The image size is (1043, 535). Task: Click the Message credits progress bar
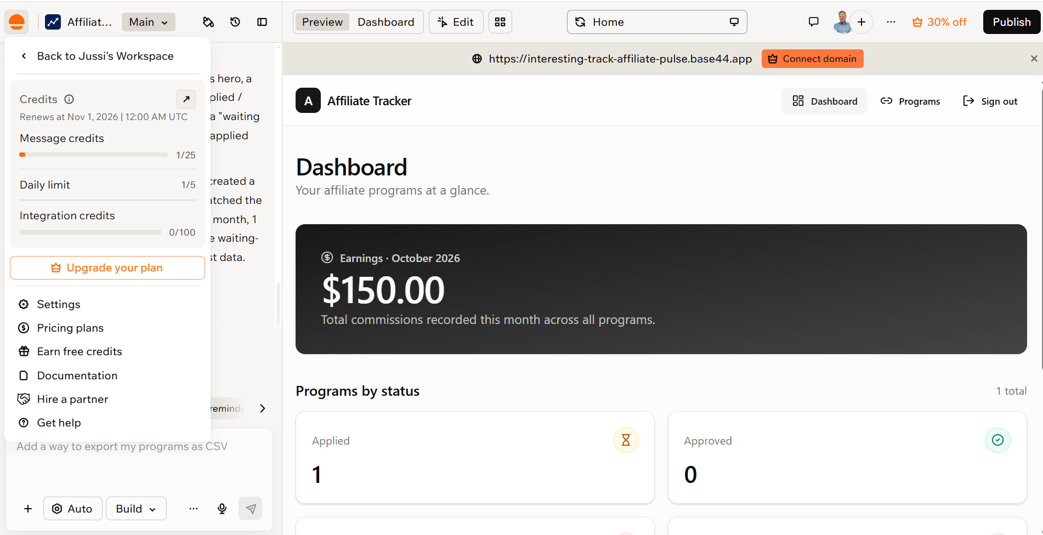tap(94, 155)
